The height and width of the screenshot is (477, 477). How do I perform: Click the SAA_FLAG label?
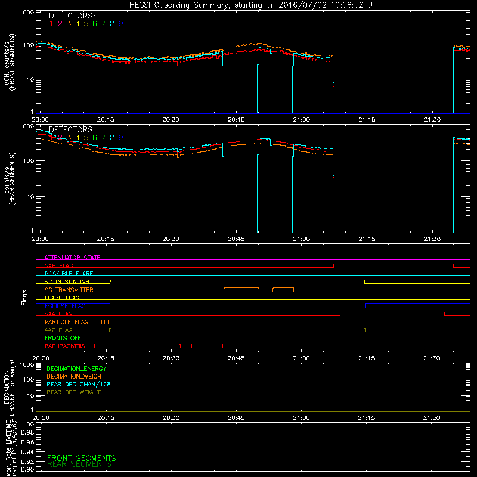point(58,314)
